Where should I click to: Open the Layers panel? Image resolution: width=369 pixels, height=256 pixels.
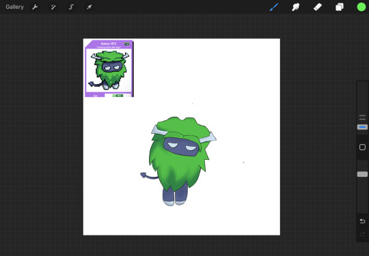pos(340,7)
